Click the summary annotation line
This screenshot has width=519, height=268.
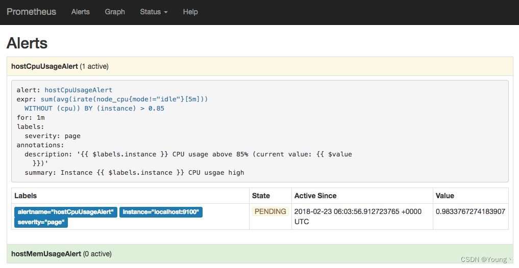(134, 173)
